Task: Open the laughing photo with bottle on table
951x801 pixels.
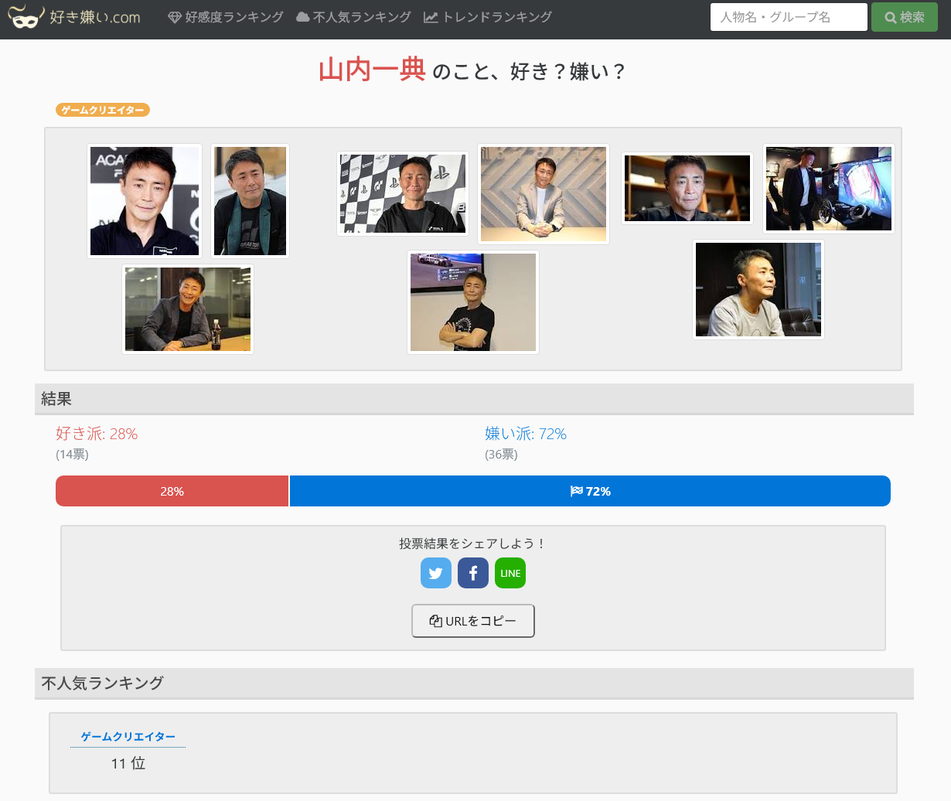Action: (188, 309)
